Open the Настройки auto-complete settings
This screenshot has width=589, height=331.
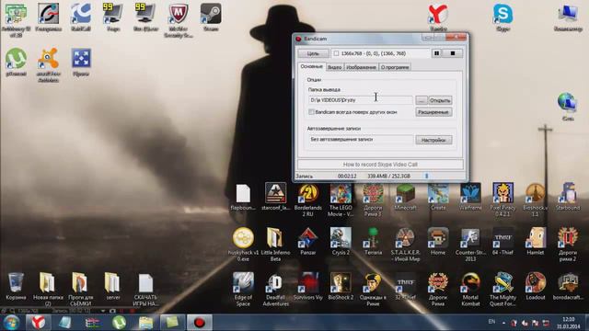(433, 140)
